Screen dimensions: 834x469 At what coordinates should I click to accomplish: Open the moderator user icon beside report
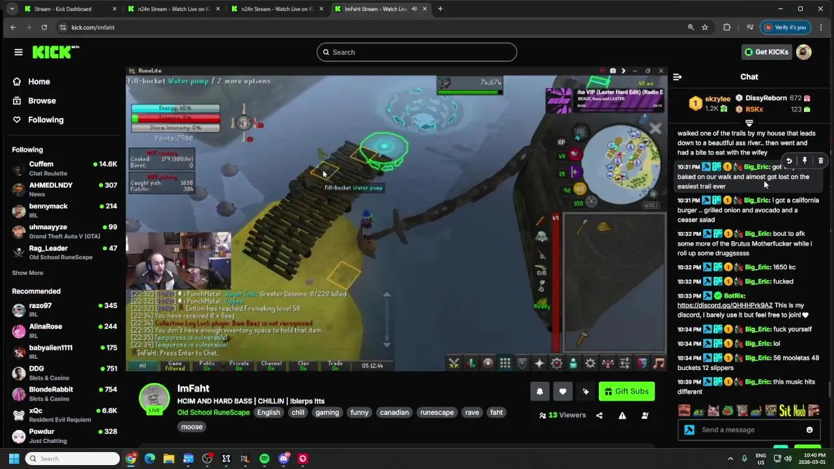point(645,416)
